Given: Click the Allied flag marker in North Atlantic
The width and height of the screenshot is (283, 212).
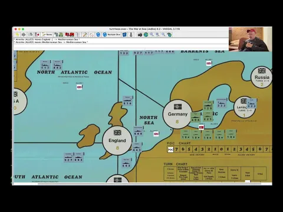Looking at the screenshot, I should click(79, 87).
